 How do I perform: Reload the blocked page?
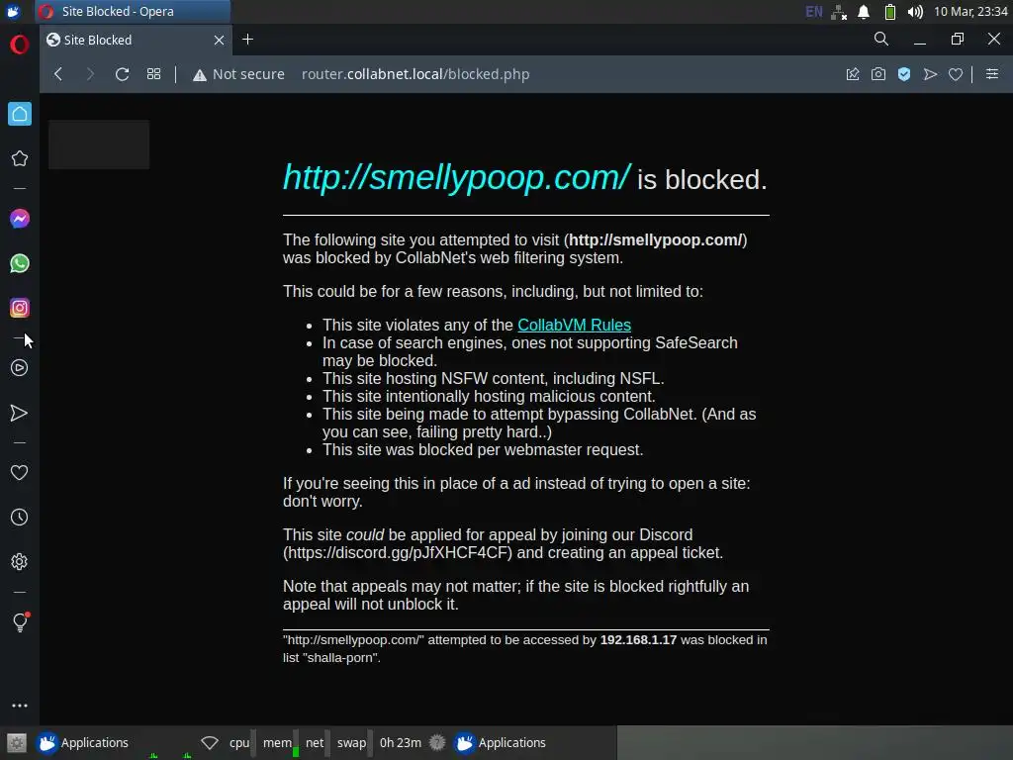tap(122, 74)
